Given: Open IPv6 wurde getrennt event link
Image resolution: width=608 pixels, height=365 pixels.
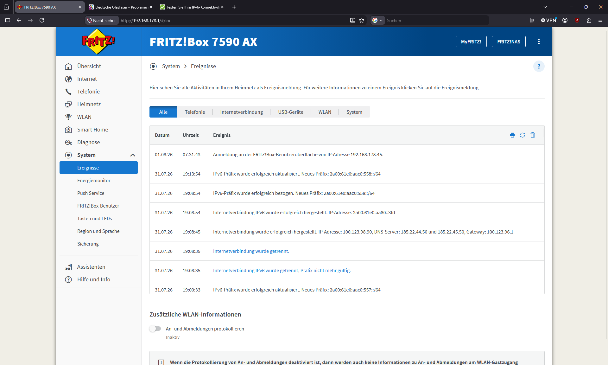Looking at the screenshot, I should point(282,271).
